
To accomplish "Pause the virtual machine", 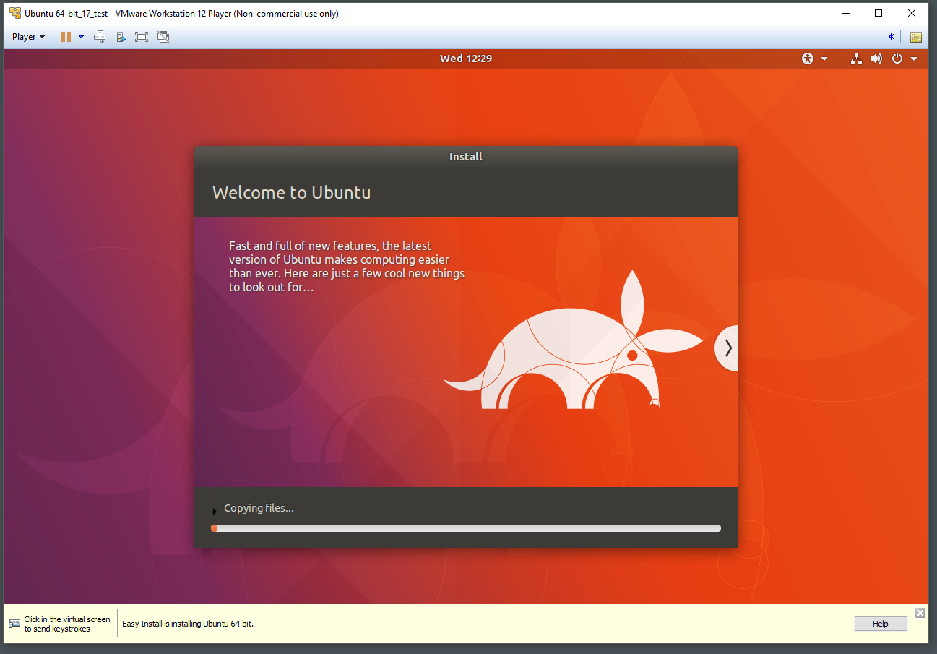I will pyautogui.click(x=66, y=37).
